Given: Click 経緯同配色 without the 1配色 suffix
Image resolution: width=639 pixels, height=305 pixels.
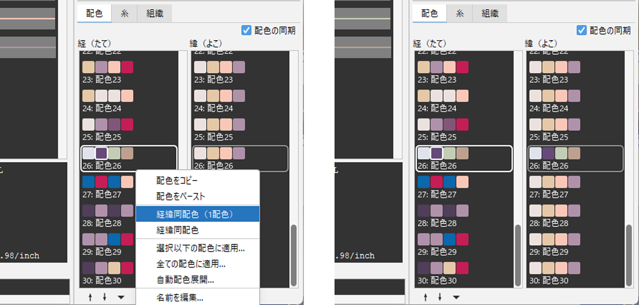Looking at the screenshot, I should (177, 230).
